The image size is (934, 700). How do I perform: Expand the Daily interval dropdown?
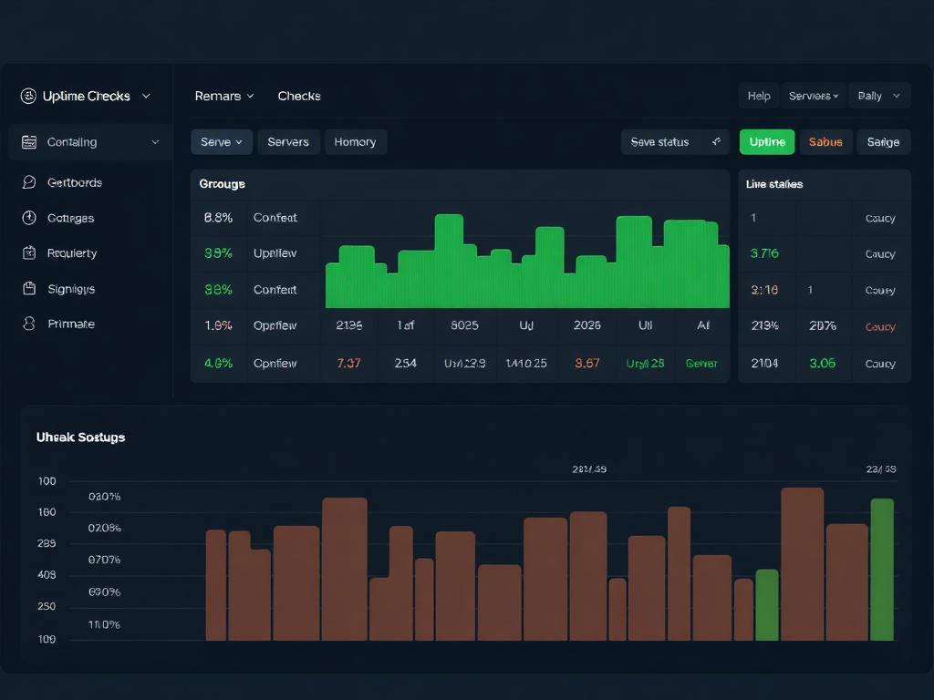[879, 95]
